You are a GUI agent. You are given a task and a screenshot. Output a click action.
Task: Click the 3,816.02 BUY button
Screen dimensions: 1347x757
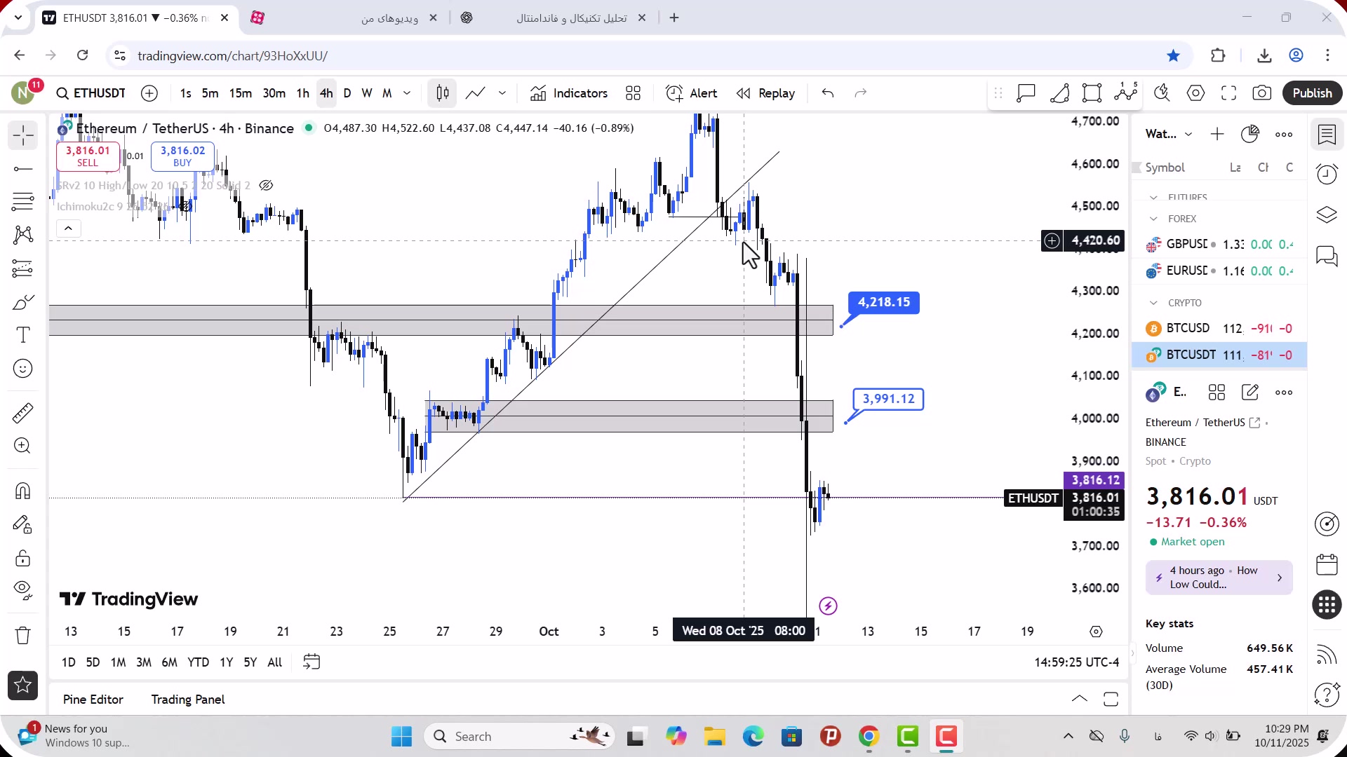click(x=182, y=156)
